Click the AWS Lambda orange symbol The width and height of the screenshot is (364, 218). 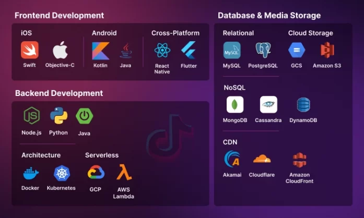(124, 172)
